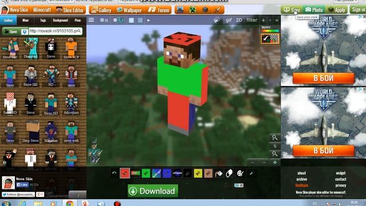Viewport: 366px width, 206px height.
Task: Open the color palette tool
Action: coord(240,173)
